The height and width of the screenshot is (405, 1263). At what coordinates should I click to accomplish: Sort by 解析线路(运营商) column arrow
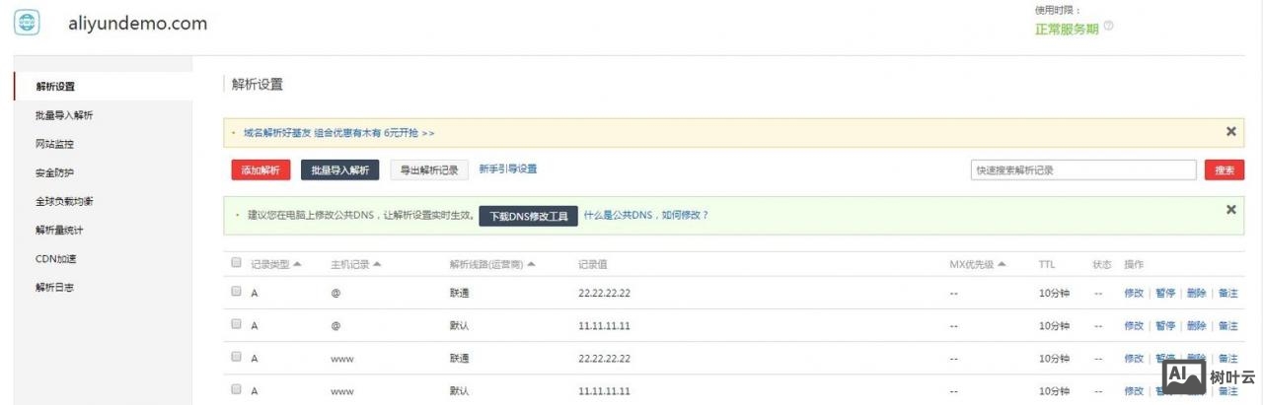(x=532, y=264)
